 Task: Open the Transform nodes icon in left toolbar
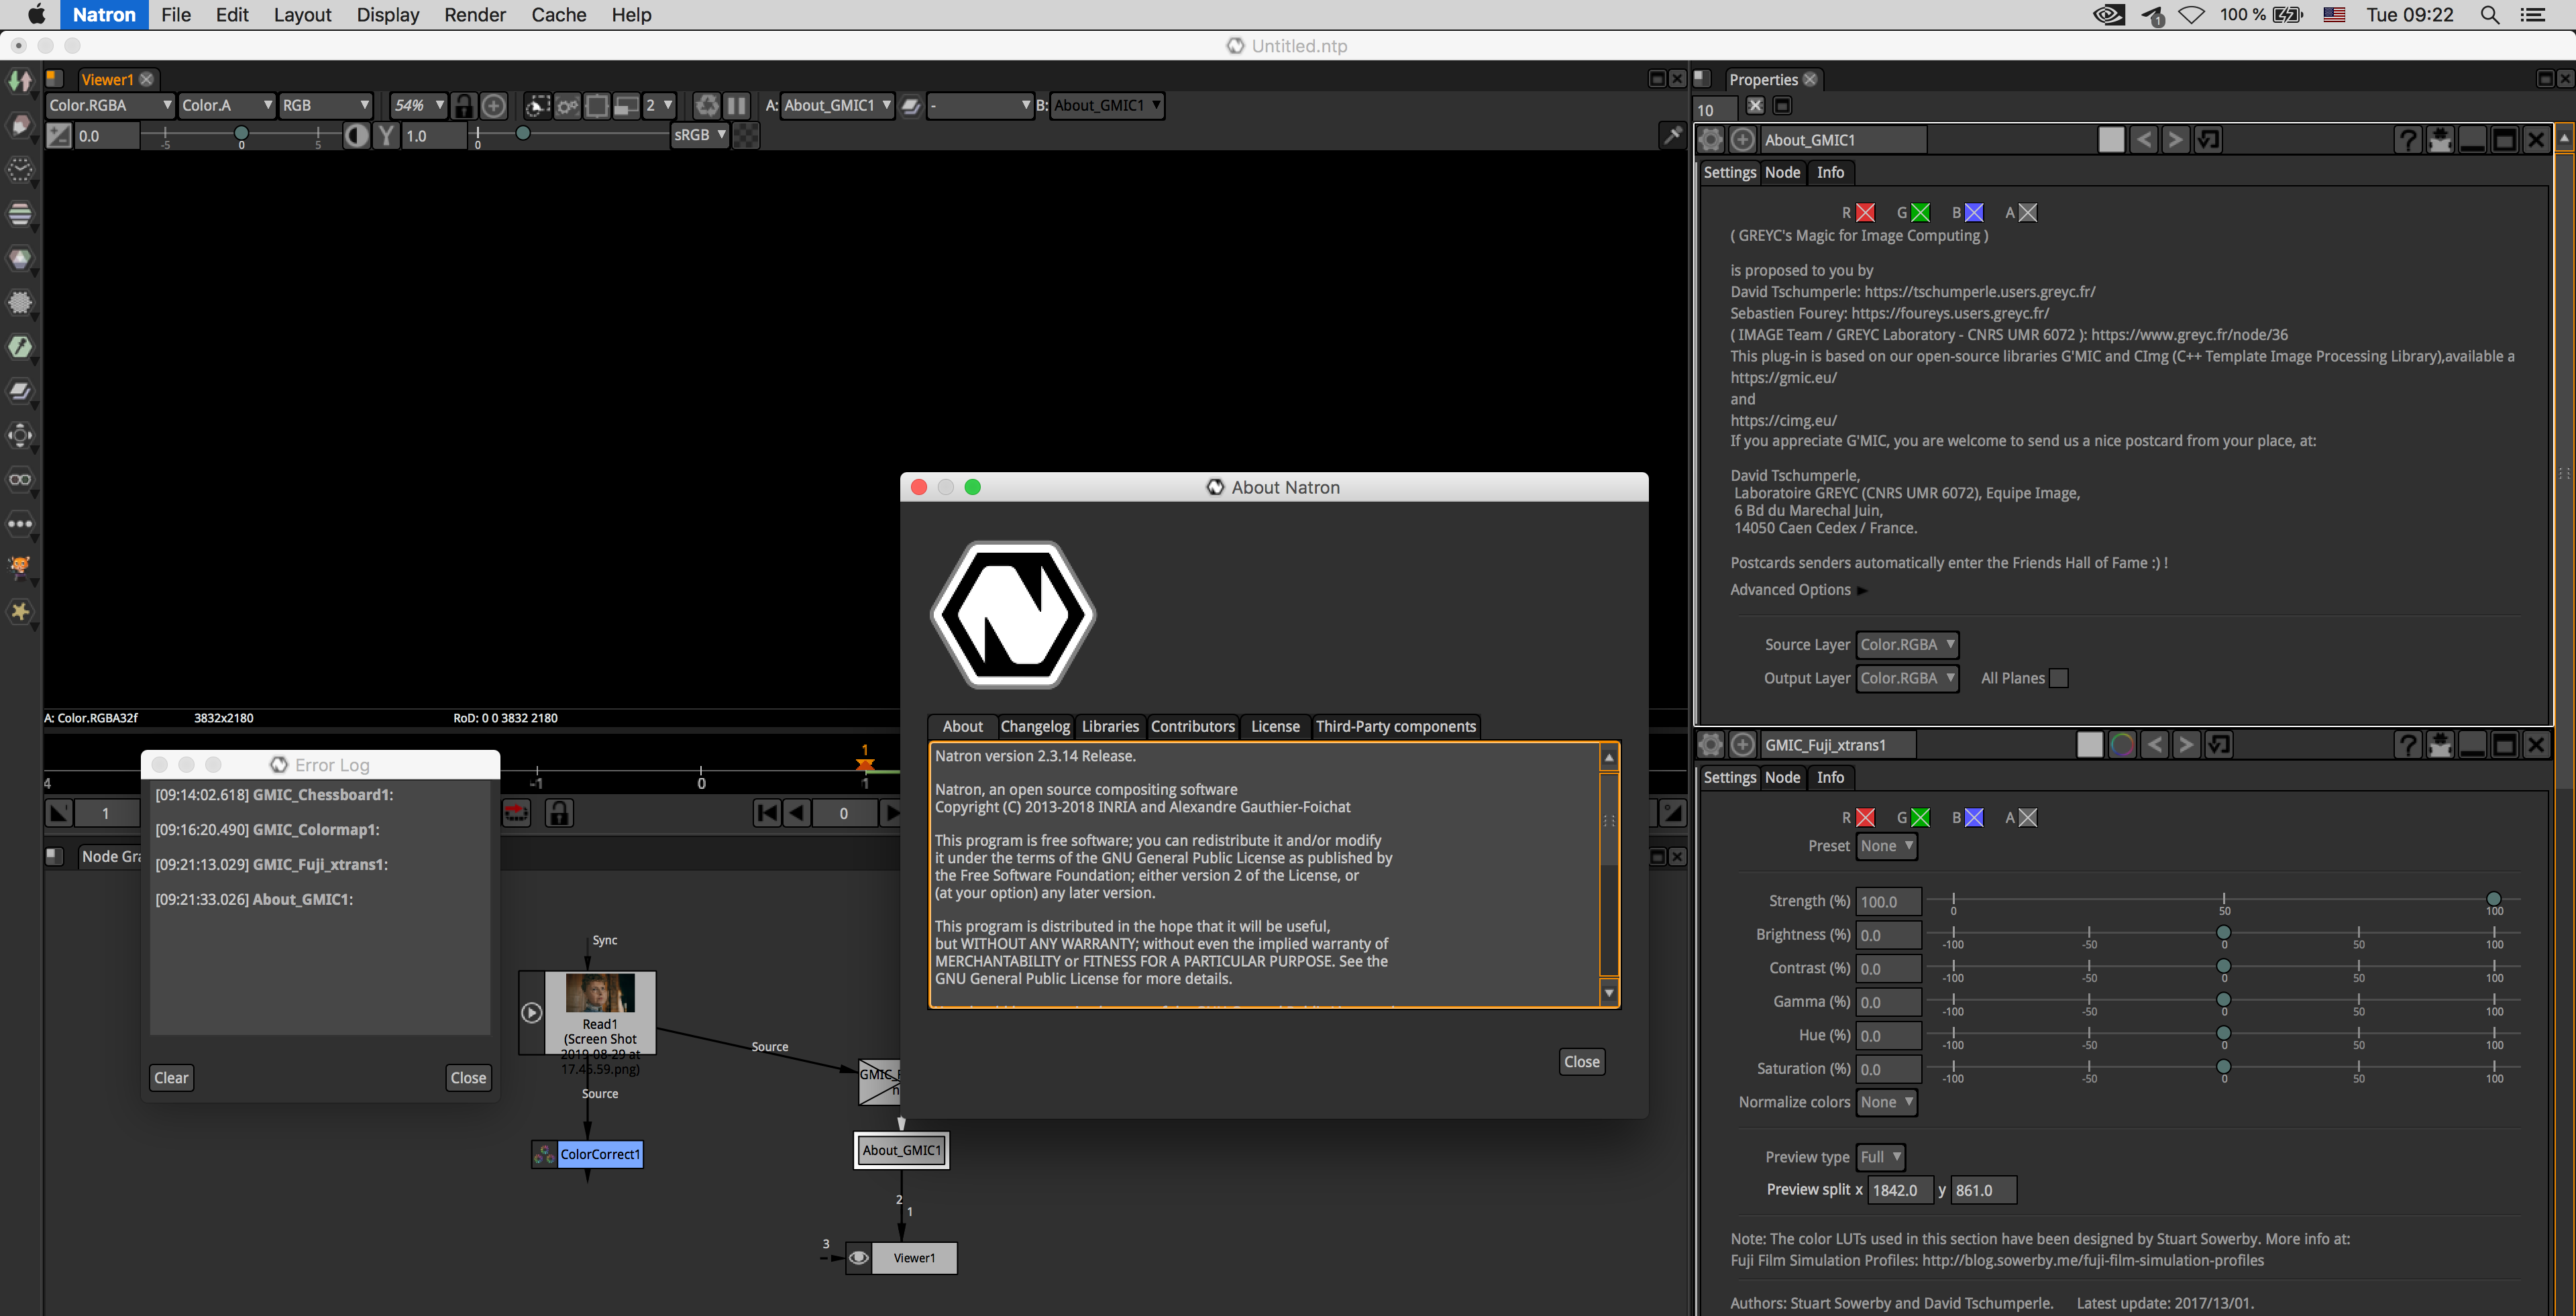coord(19,435)
